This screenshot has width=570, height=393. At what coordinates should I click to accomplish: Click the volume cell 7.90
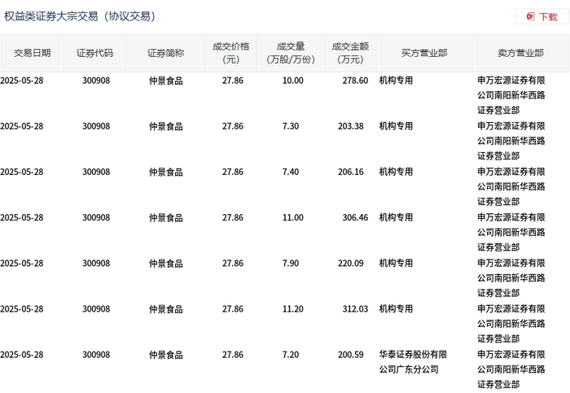pyautogui.click(x=291, y=263)
